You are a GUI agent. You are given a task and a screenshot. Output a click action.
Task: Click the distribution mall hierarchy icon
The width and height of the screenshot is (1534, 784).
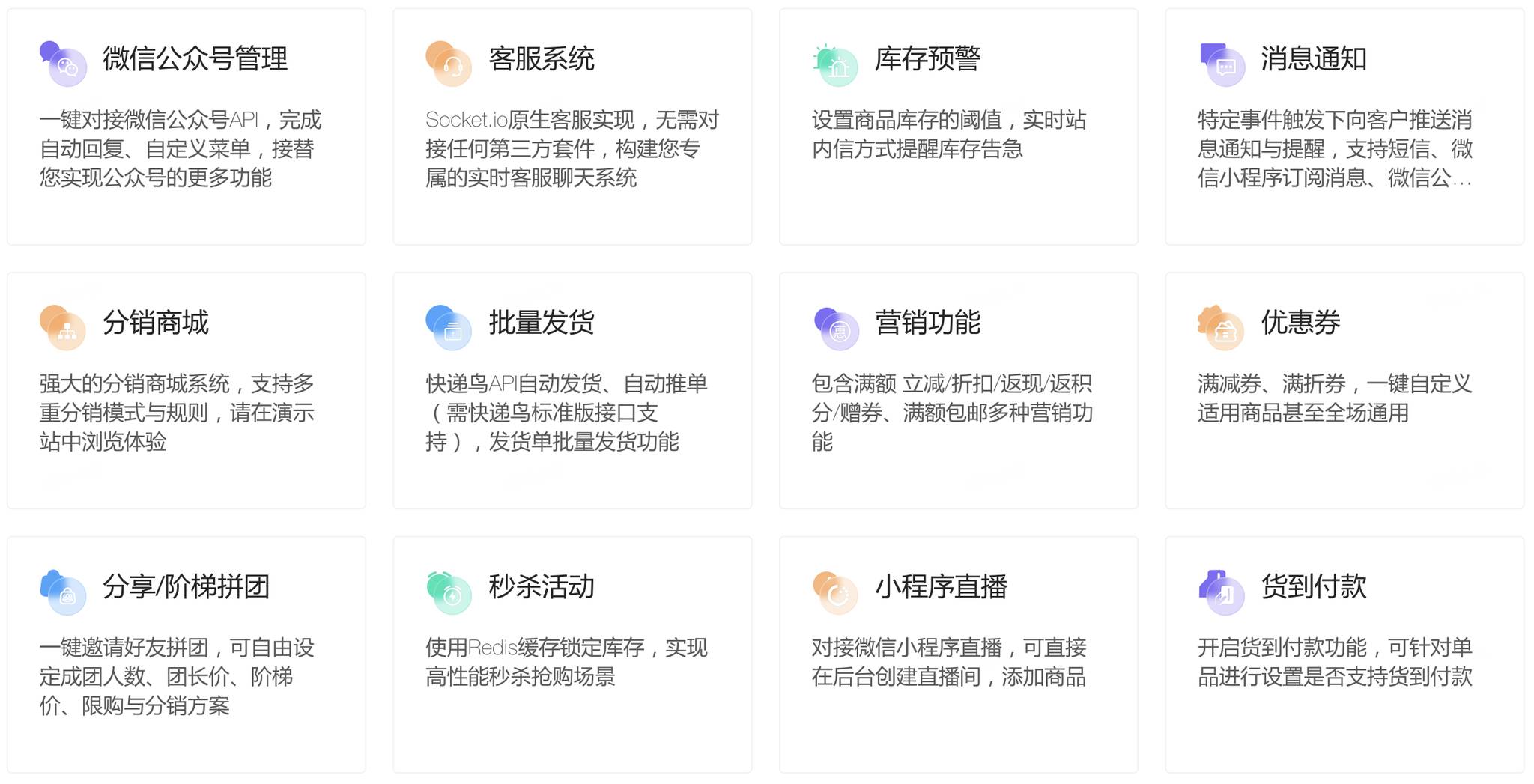(63, 327)
